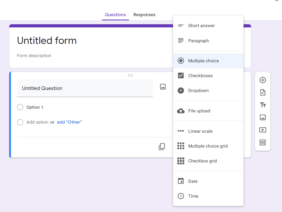Switch to the Questions tab
Screen dimensions: 282x212
point(115,15)
